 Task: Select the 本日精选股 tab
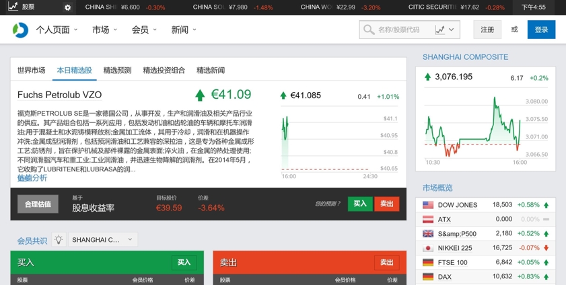[x=74, y=71]
